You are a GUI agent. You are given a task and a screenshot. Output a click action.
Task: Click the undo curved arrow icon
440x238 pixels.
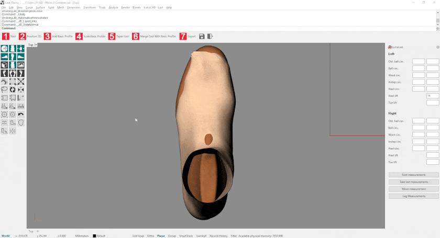click(21, 115)
